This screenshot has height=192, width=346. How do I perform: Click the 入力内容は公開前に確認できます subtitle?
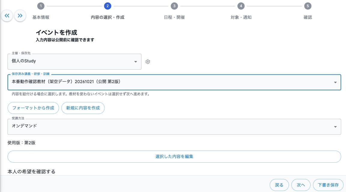tap(65, 40)
